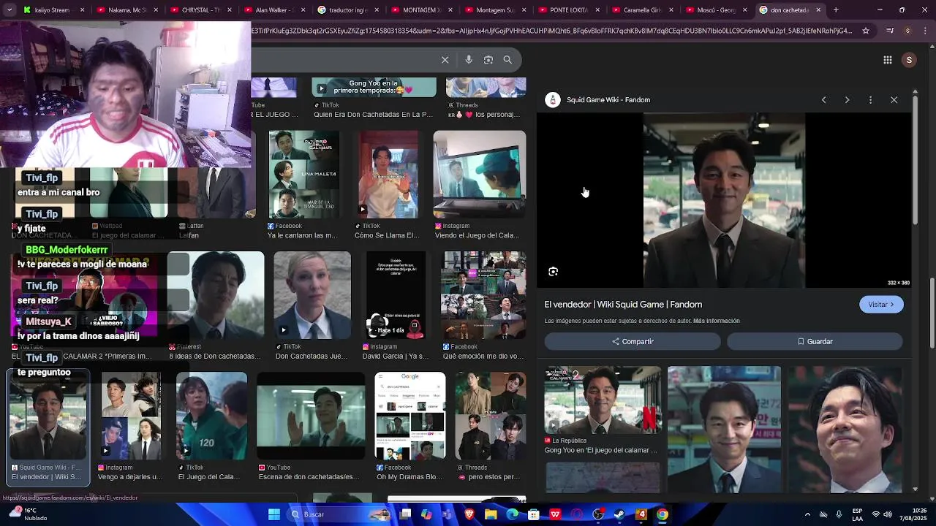The image size is (936, 526).
Task: Open the Chrome three-dot menu
Action: point(926,31)
